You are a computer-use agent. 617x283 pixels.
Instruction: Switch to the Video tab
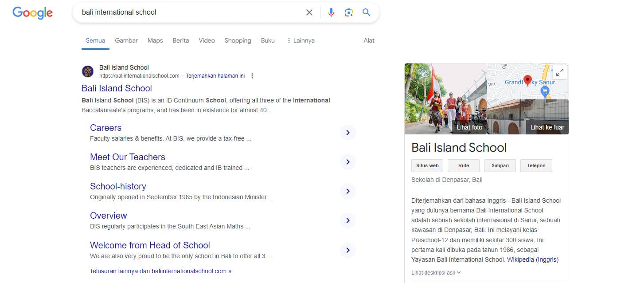tap(207, 40)
